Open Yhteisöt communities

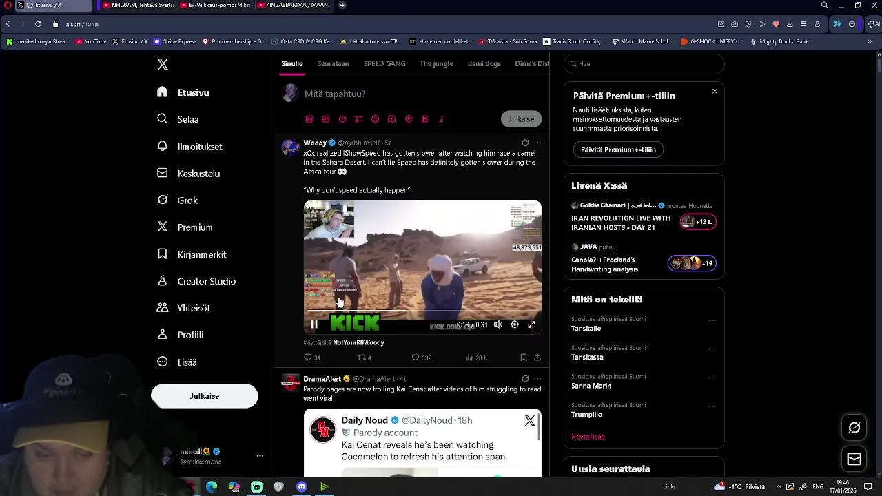click(183, 308)
